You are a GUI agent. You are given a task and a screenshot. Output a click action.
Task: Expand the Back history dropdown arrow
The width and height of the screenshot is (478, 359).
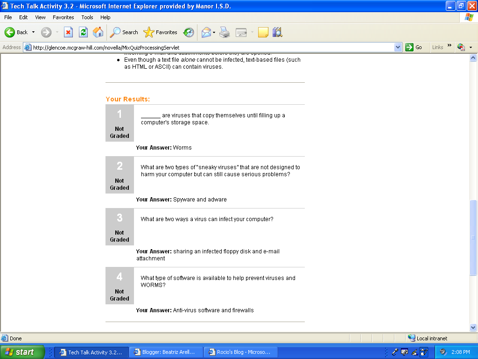click(33, 32)
